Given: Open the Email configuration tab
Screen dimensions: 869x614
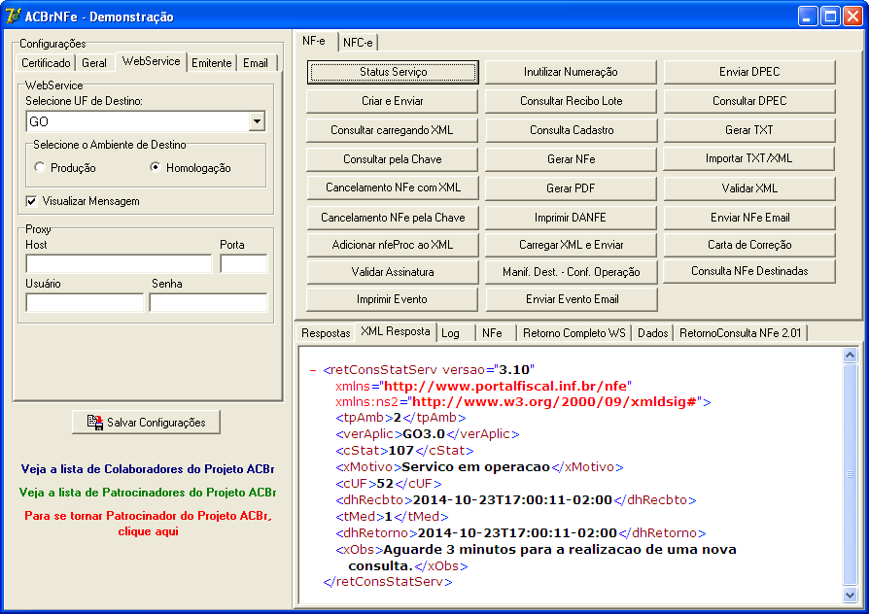Looking at the screenshot, I should (x=256, y=63).
